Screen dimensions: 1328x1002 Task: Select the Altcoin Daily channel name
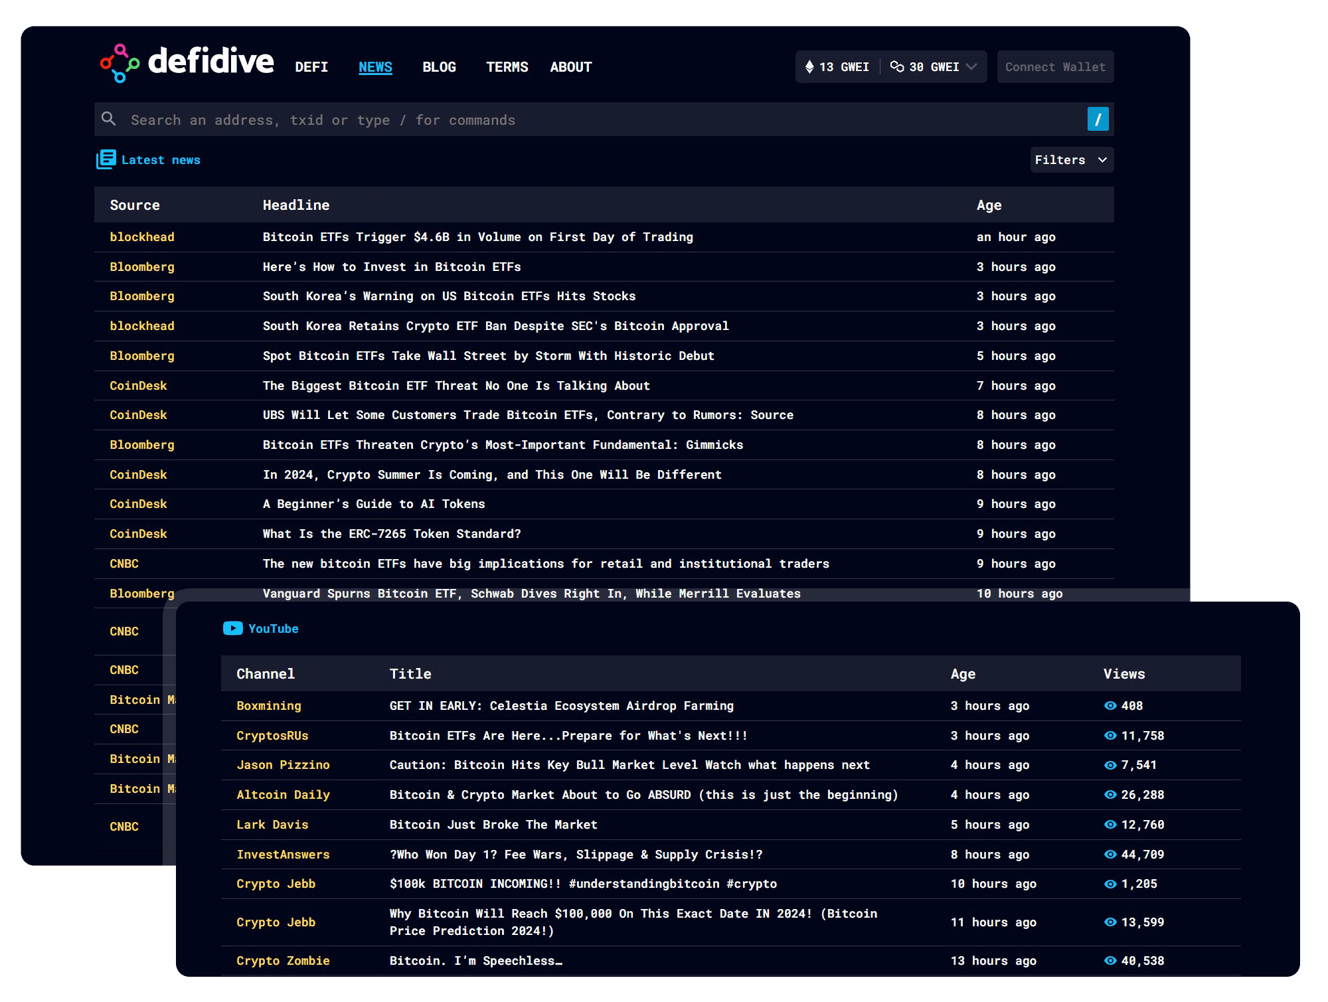(x=283, y=795)
